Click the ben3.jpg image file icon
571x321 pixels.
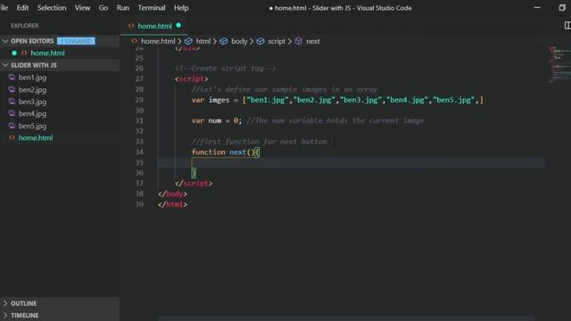(x=12, y=101)
